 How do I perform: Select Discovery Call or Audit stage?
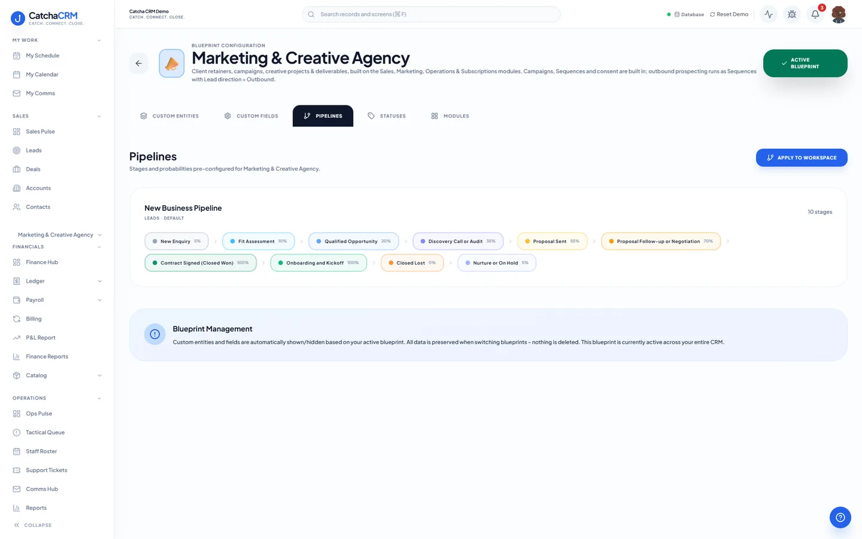click(x=458, y=241)
